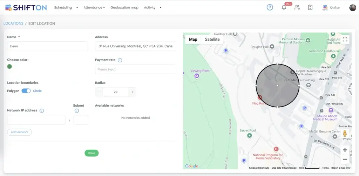Click the Payment rate info icon
This screenshot has width=359, height=176.
point(120,60)
